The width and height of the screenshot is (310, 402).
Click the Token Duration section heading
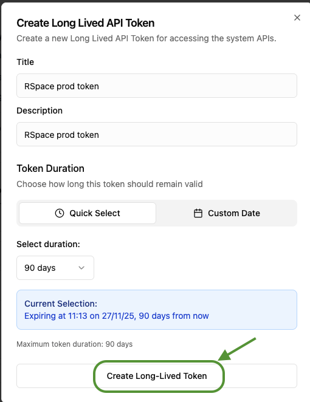(x=50, y=168)
